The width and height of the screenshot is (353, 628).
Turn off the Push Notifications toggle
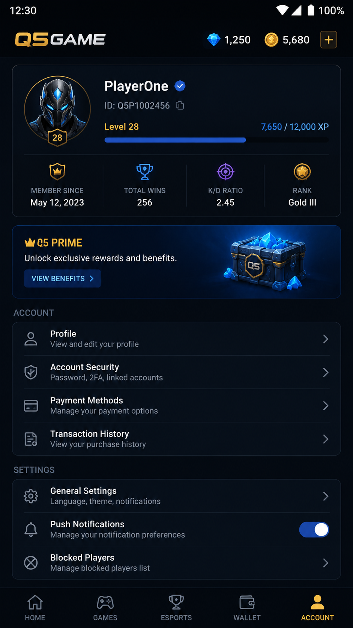pos(314,530)
